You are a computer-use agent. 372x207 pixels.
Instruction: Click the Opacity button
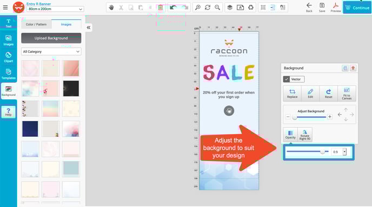[290, 135]
